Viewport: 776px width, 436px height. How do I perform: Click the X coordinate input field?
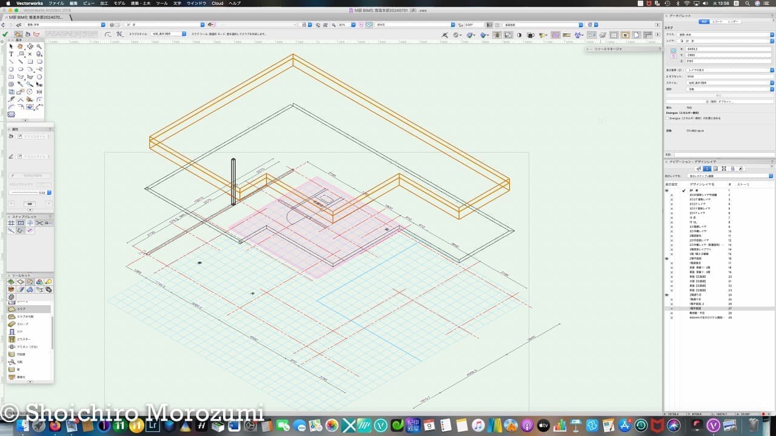727,48
